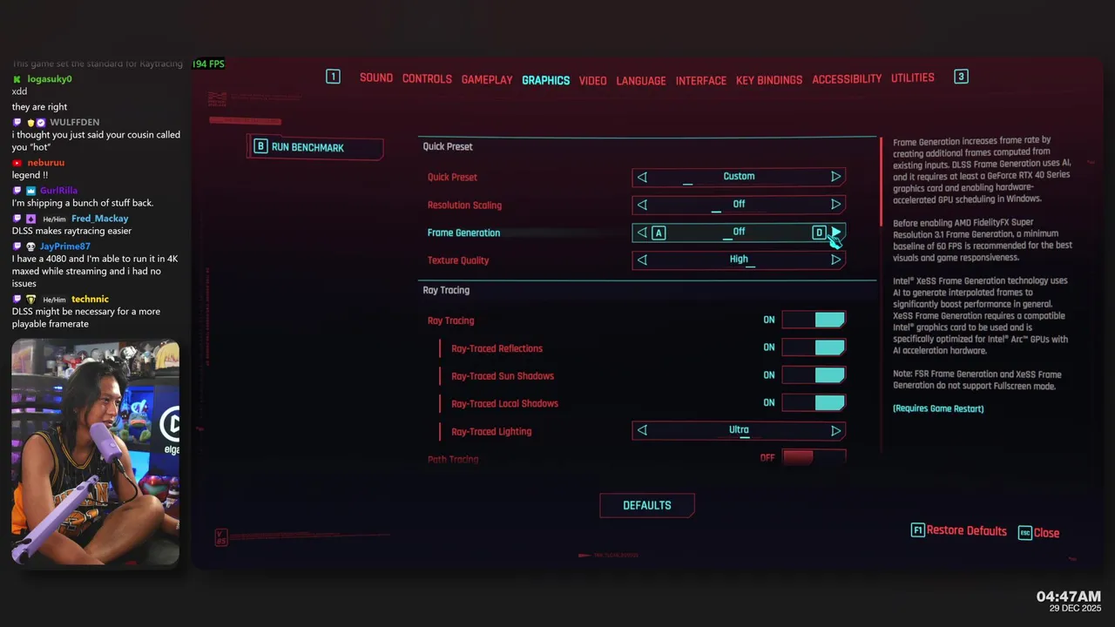Click chat username GurlRilla

pyautogui.click(x=58, y=191)
